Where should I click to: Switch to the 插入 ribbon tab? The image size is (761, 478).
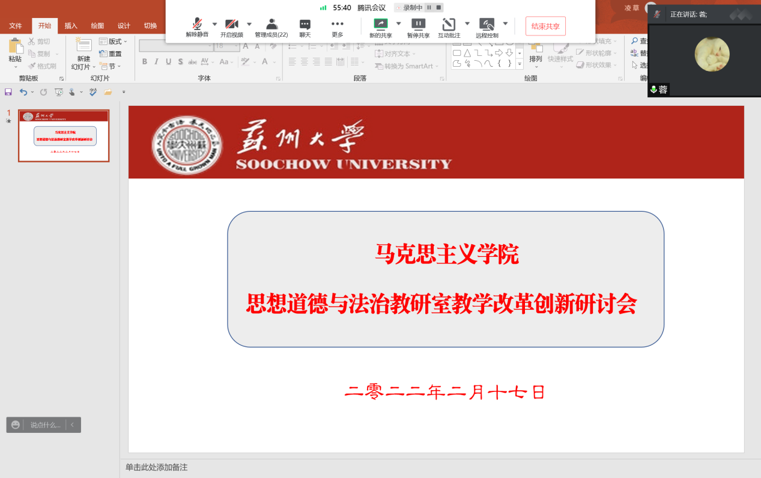(71, 26)
